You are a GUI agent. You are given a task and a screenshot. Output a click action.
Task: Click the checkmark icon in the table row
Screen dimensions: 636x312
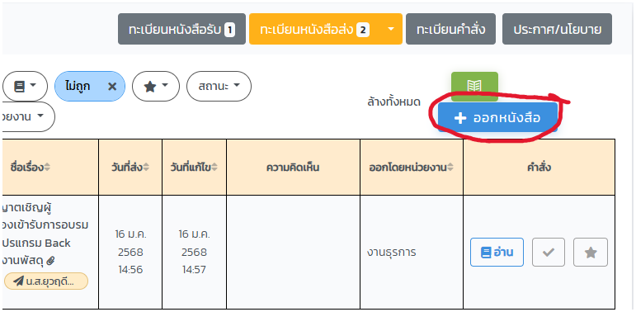(549, 253)
